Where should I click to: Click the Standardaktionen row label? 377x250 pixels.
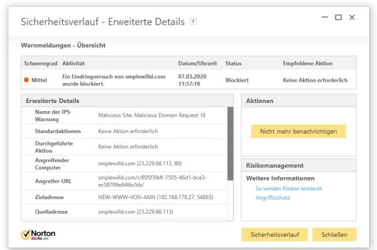(x=58, y=131)
